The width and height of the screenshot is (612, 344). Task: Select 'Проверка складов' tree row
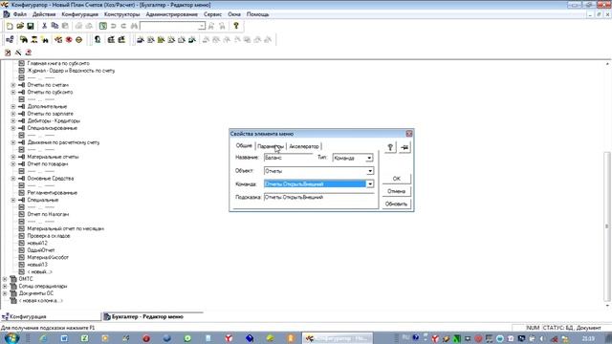(x=49, y=236)
